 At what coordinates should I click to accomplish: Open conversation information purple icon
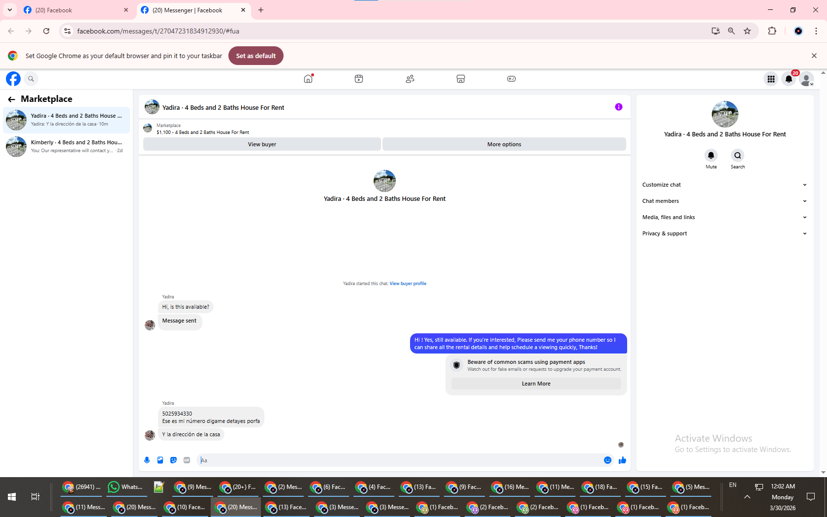coord(619,107)
